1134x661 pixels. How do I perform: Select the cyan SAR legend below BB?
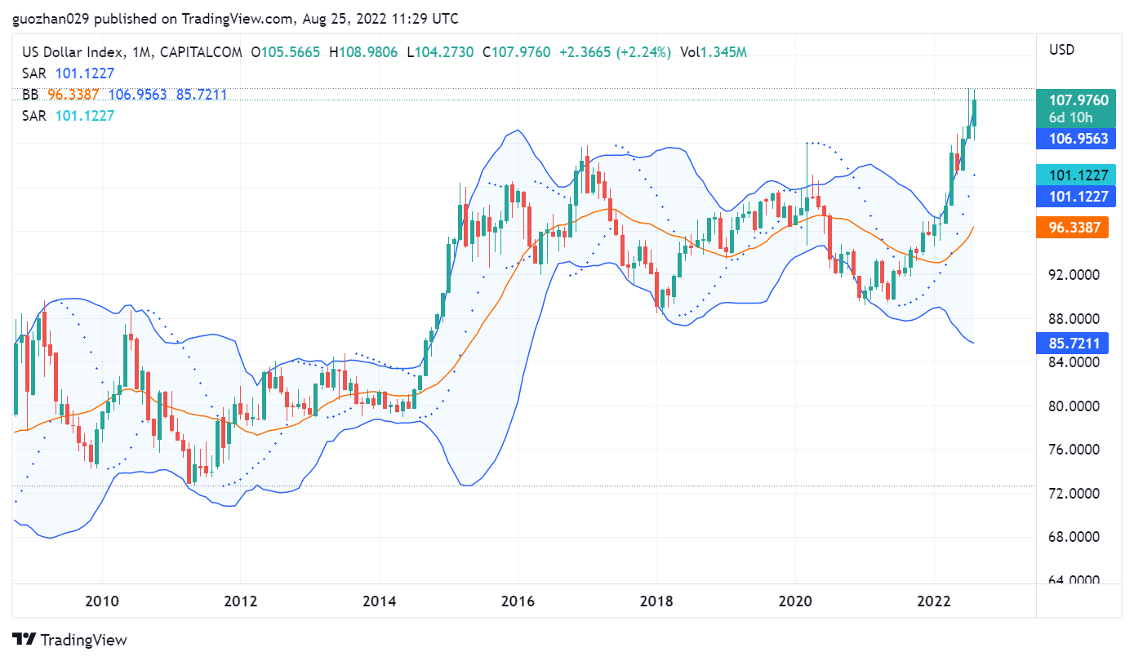coord(68,116)
